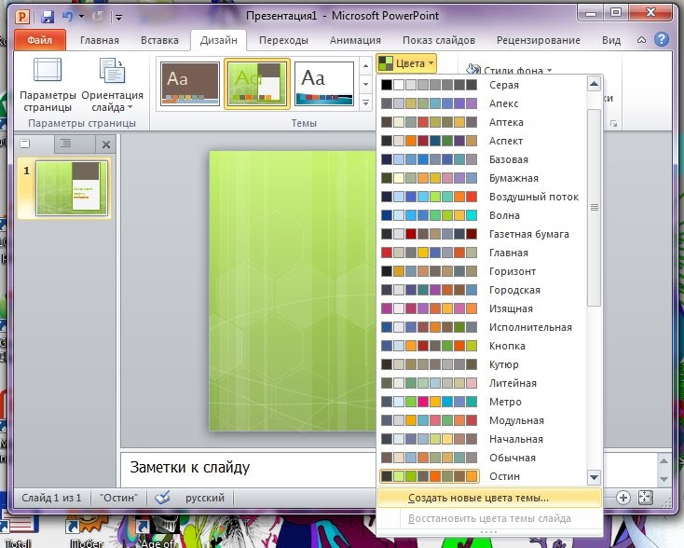Open PowerPoint help question mark icon

click(x=662, y=40)
